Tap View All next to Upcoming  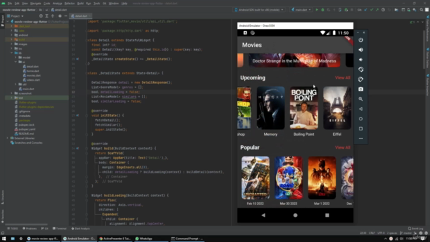[x=343, y=78]
